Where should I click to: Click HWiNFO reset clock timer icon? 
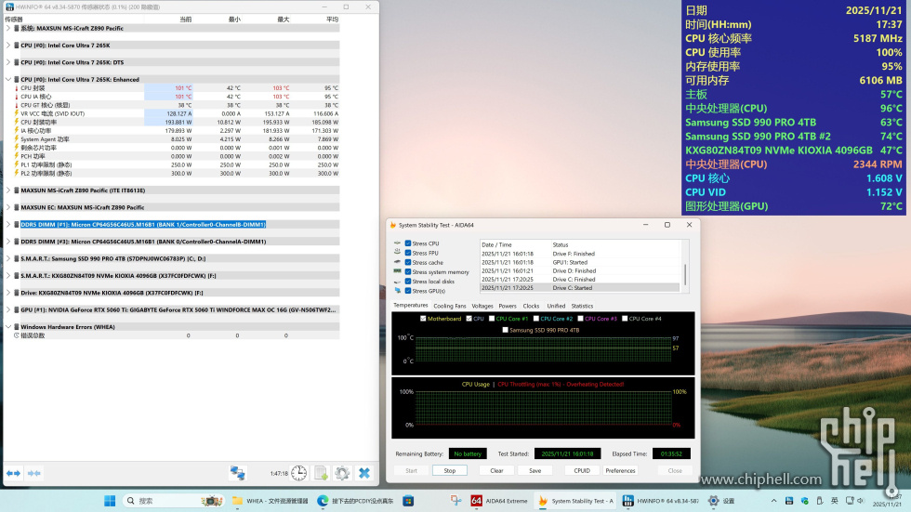(298, 473)
